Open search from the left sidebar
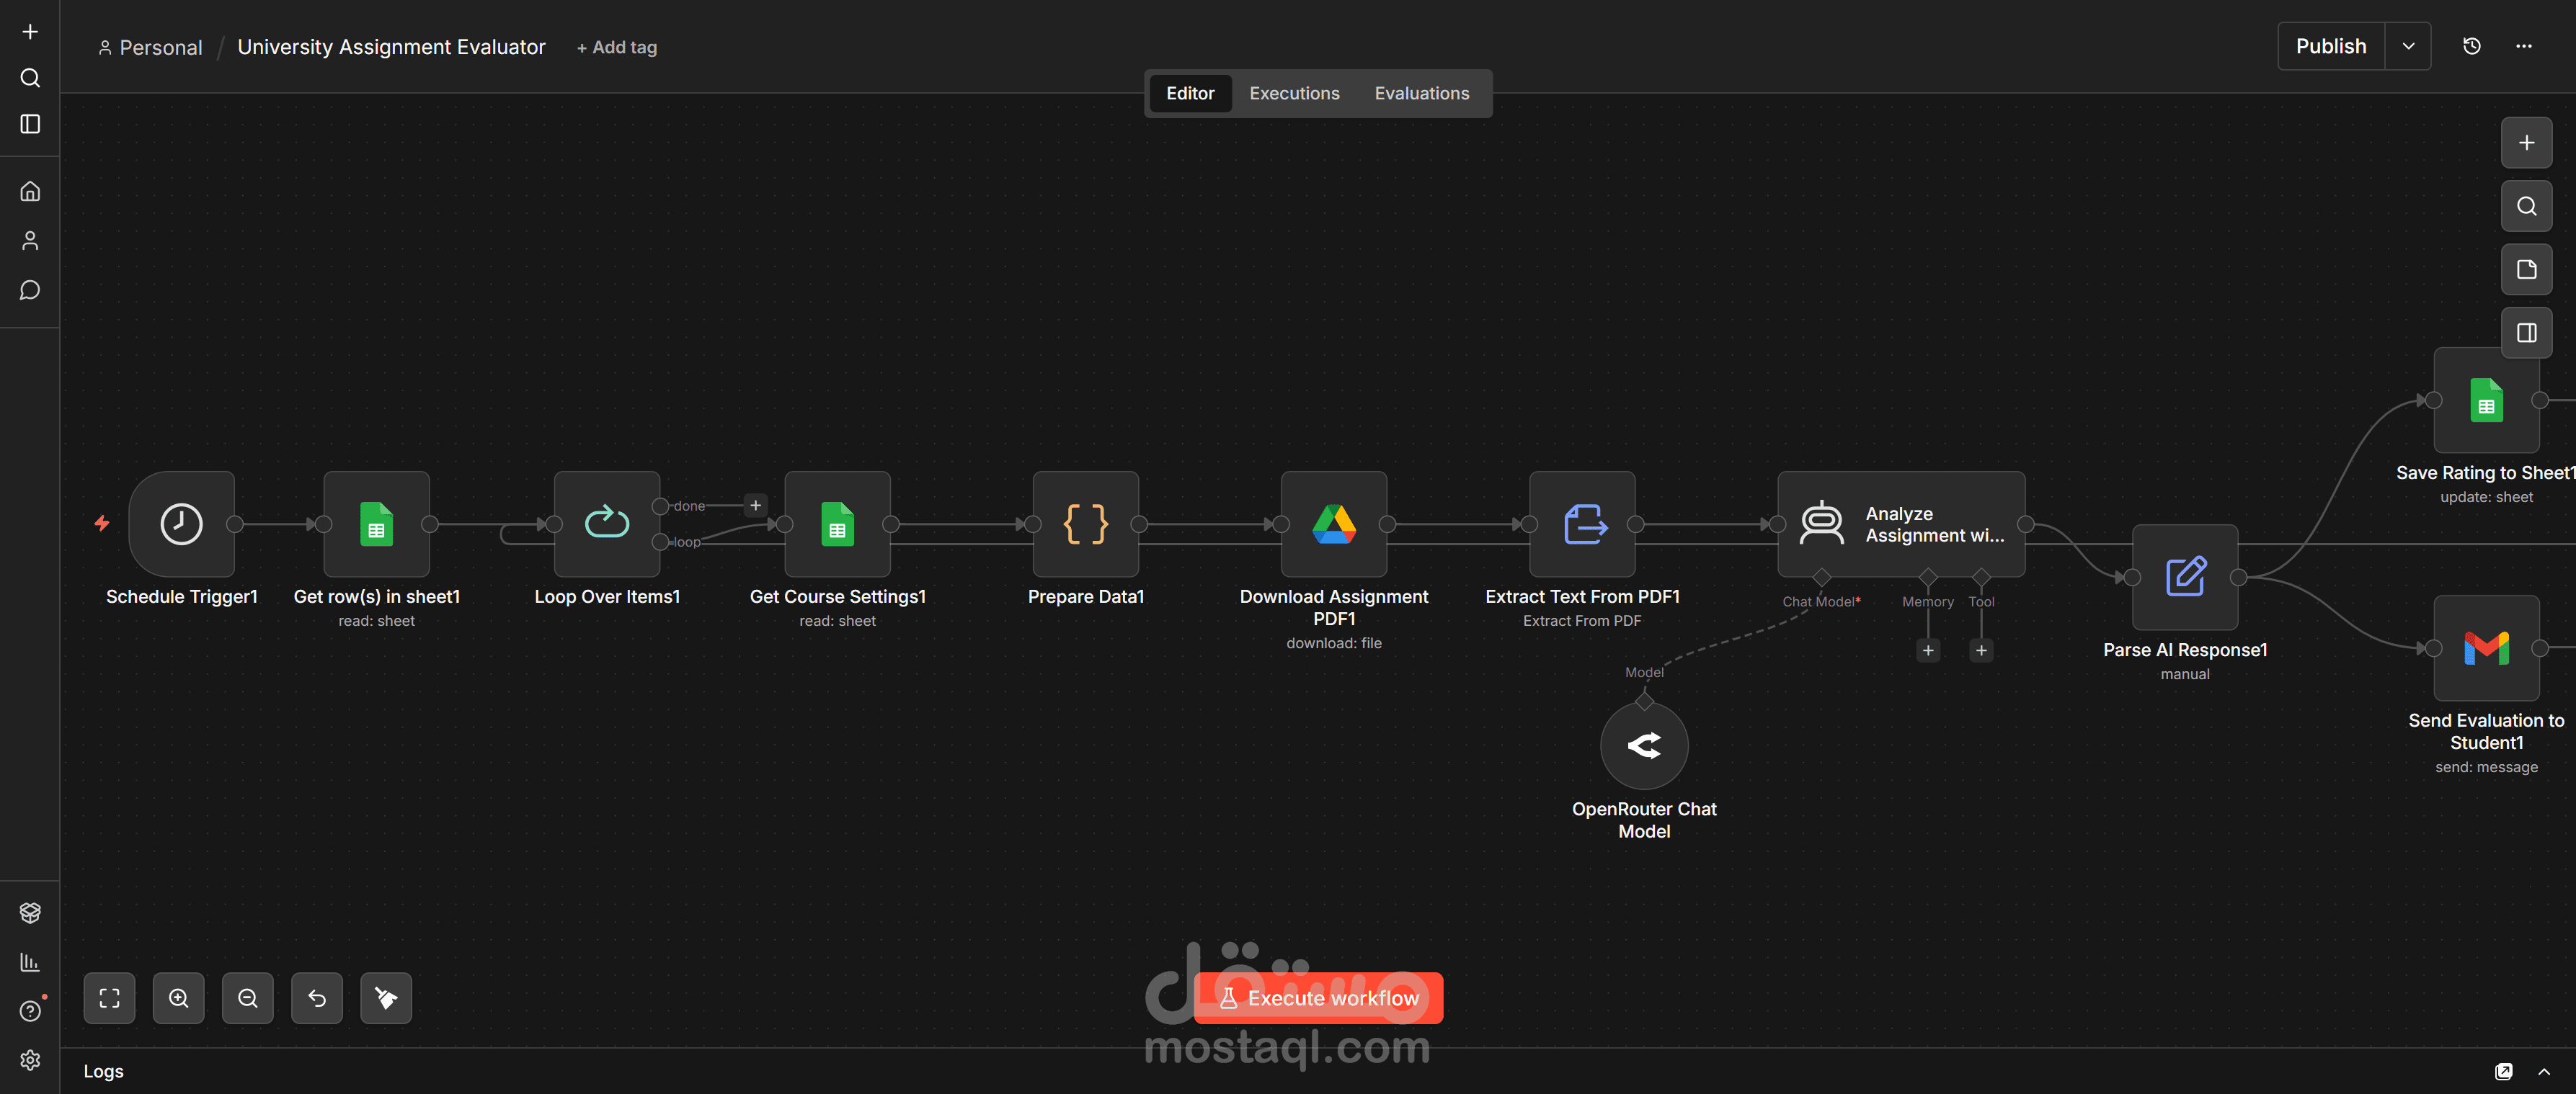This screenshot has height=1094, width=2576. pyautogui.click(x=30, y=78)
